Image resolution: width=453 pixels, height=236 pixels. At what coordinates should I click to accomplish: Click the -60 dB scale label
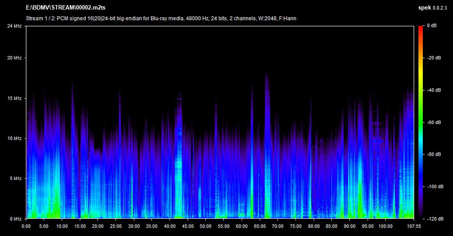click(x=434, y=123)
